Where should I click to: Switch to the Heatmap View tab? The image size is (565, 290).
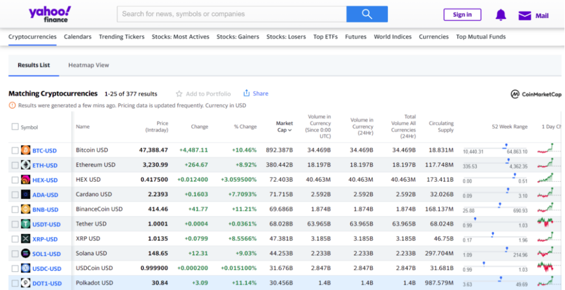88,65
